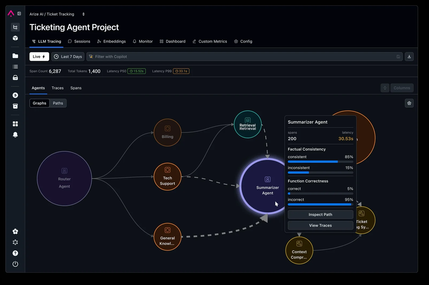The image size is (429, 285).
Task: Toggle sidebar collapse icon near the logo
Action: [x=19, y=14]
